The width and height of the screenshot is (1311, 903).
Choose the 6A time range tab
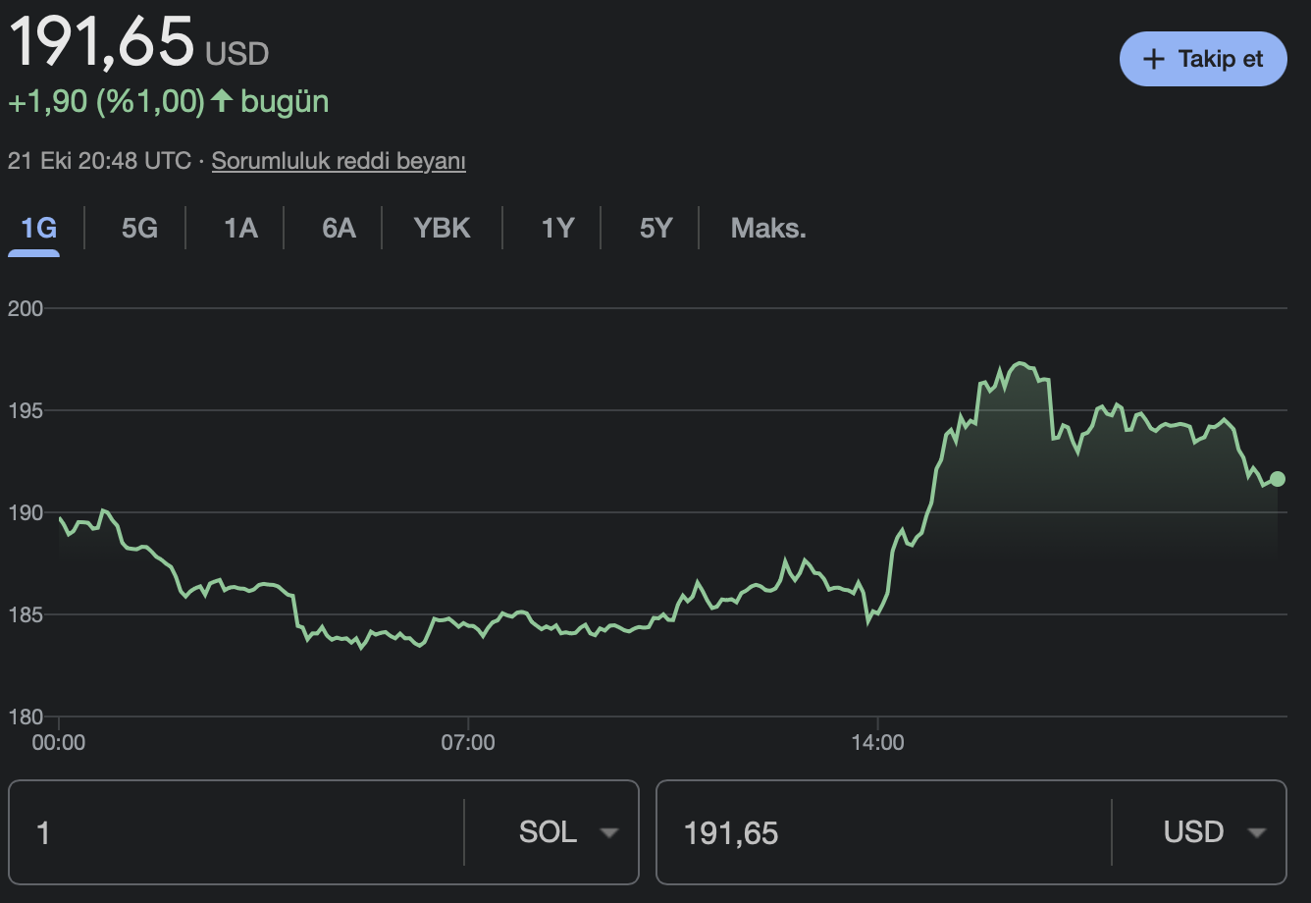click(339, 229)
